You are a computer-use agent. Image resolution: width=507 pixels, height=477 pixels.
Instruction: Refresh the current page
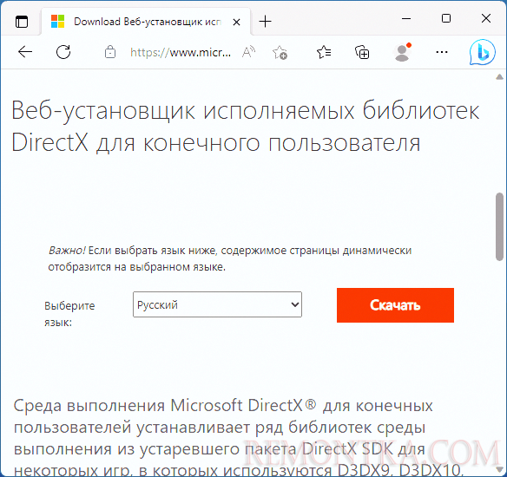click(x=63, y=52)
